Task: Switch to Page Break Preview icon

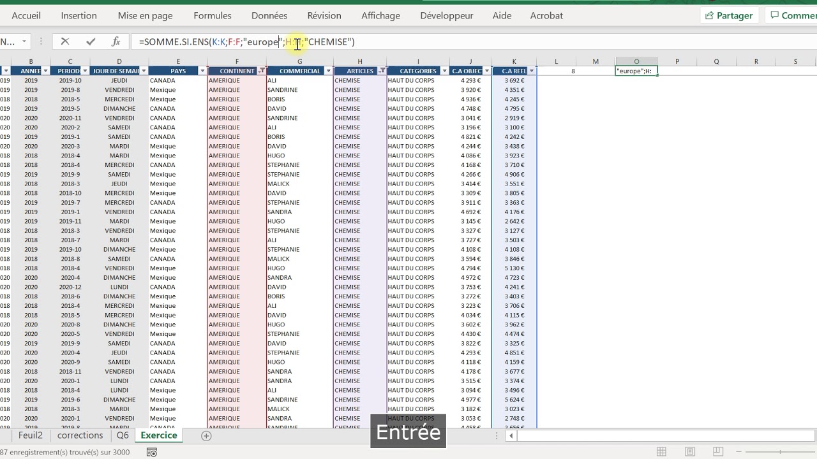Action: (718, 452)
